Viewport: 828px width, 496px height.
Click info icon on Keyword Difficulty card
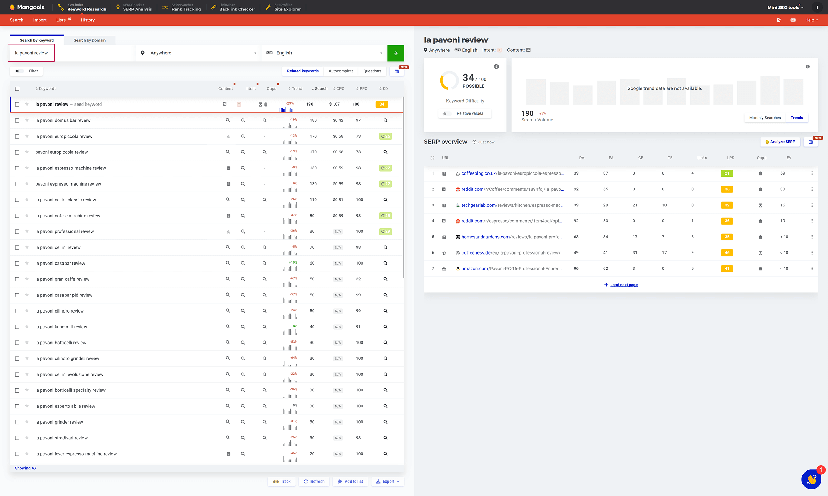(496, 67)
